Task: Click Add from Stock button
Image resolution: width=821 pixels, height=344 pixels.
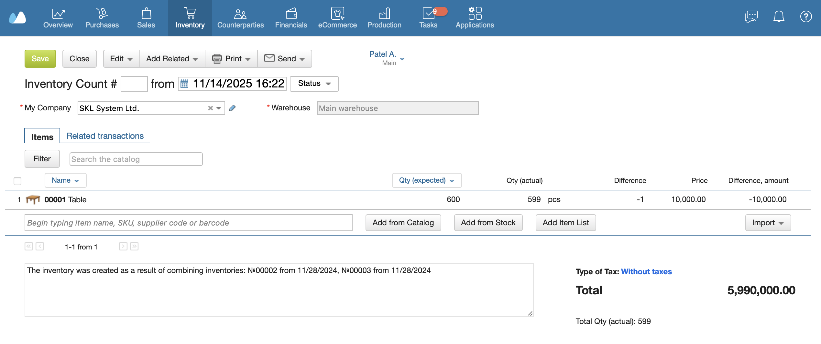Action: coord(488,223)
